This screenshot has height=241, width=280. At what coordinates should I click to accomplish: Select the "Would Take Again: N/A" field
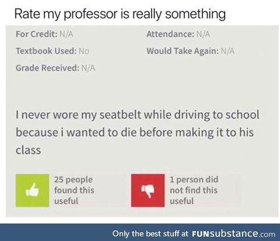pos(190,51)
